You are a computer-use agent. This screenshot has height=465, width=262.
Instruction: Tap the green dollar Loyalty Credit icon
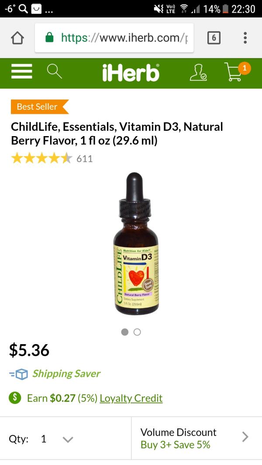(15, 398)
